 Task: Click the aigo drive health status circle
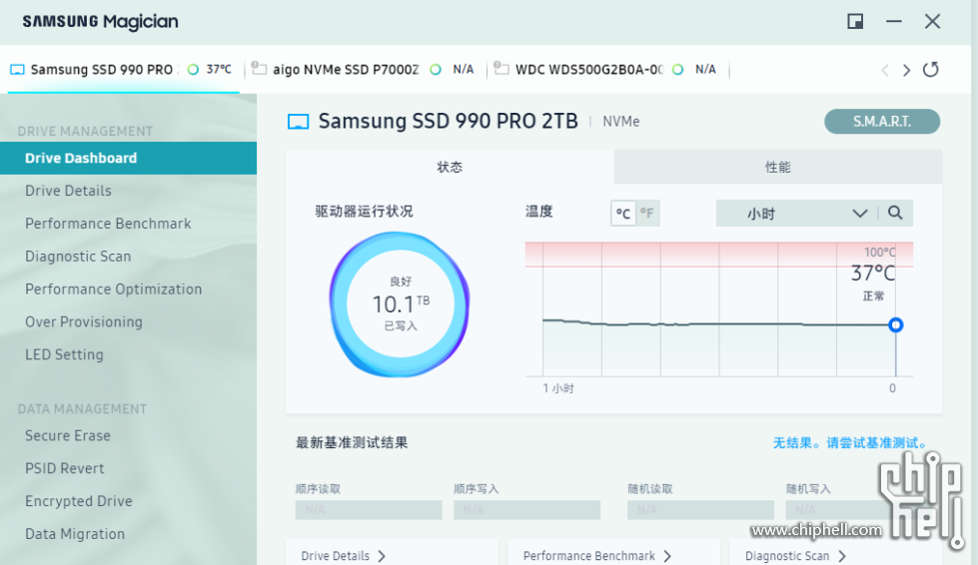point(436,69)
